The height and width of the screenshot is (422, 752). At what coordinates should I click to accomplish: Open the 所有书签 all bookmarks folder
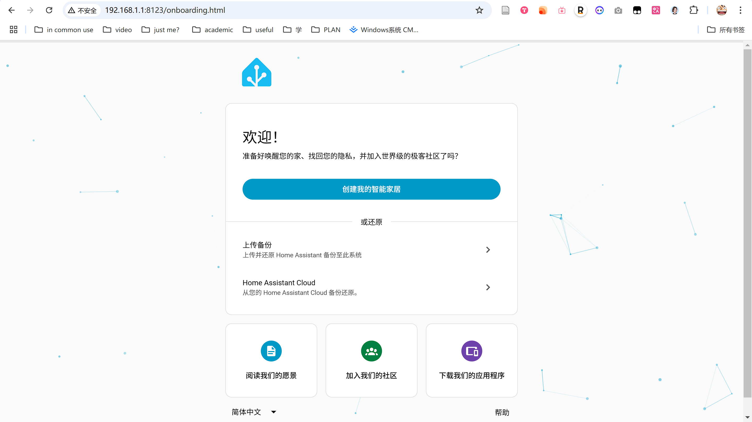(x=726, y=30)
